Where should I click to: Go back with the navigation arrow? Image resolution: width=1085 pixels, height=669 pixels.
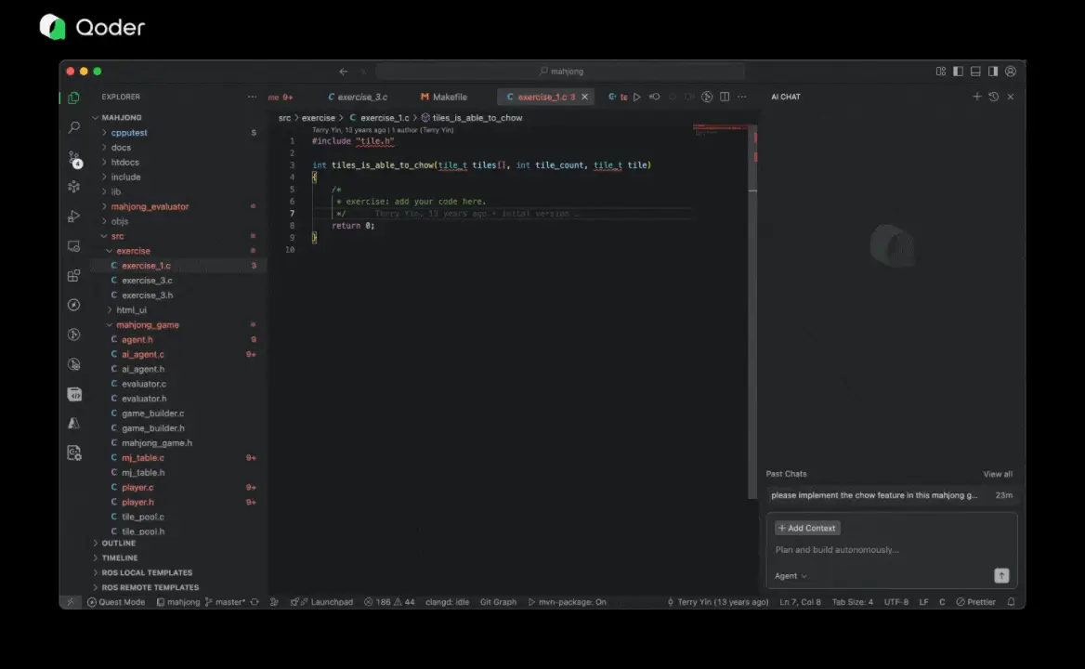(344, 72)
